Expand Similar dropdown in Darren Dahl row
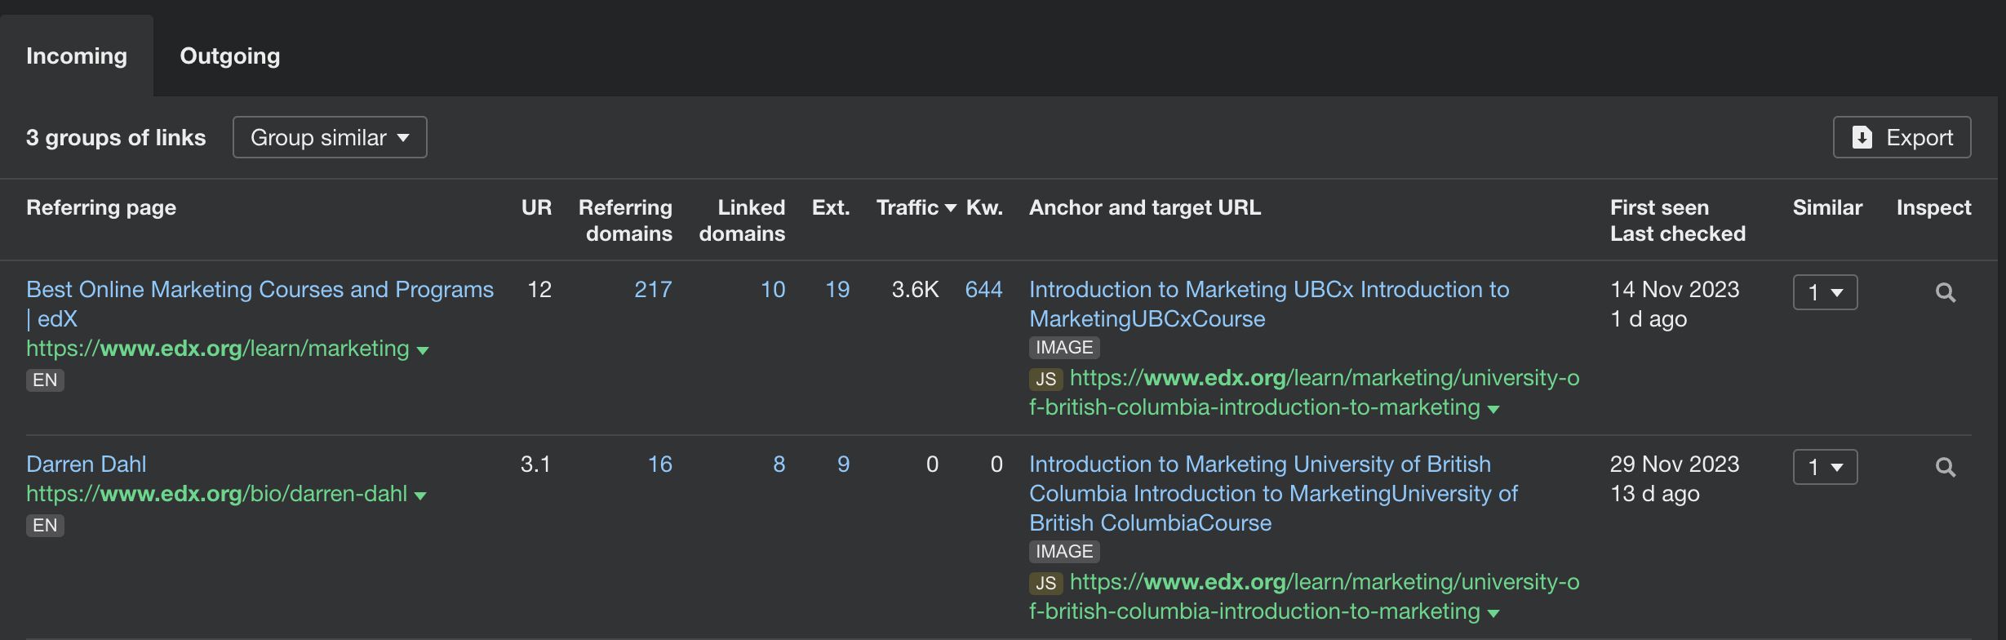This screenshot has width=2006, height=640. pos(1825,467)
